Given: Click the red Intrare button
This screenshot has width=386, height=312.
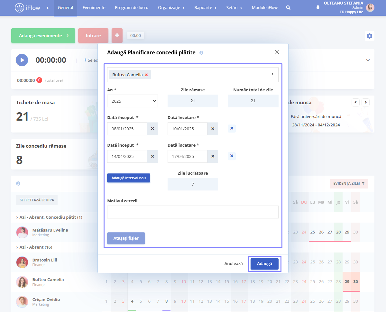Looking at the screenshot, I should click(x=93, y=36).
